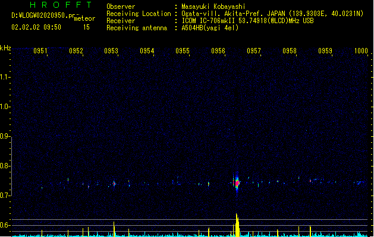Click the strong red meteor echo near 0956
The width and height of the screenshot is (374, 237).
click(237, 183)
